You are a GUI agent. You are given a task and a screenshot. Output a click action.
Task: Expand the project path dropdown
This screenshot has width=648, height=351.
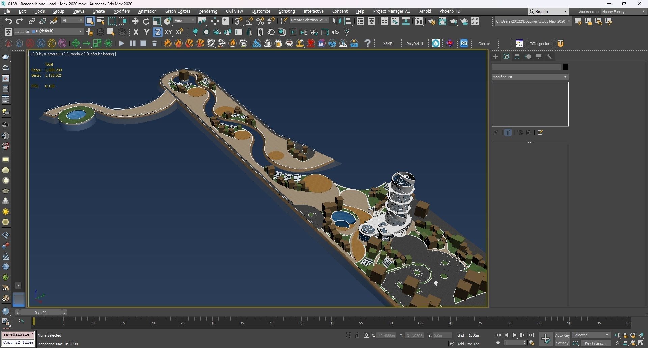point(533,21)
